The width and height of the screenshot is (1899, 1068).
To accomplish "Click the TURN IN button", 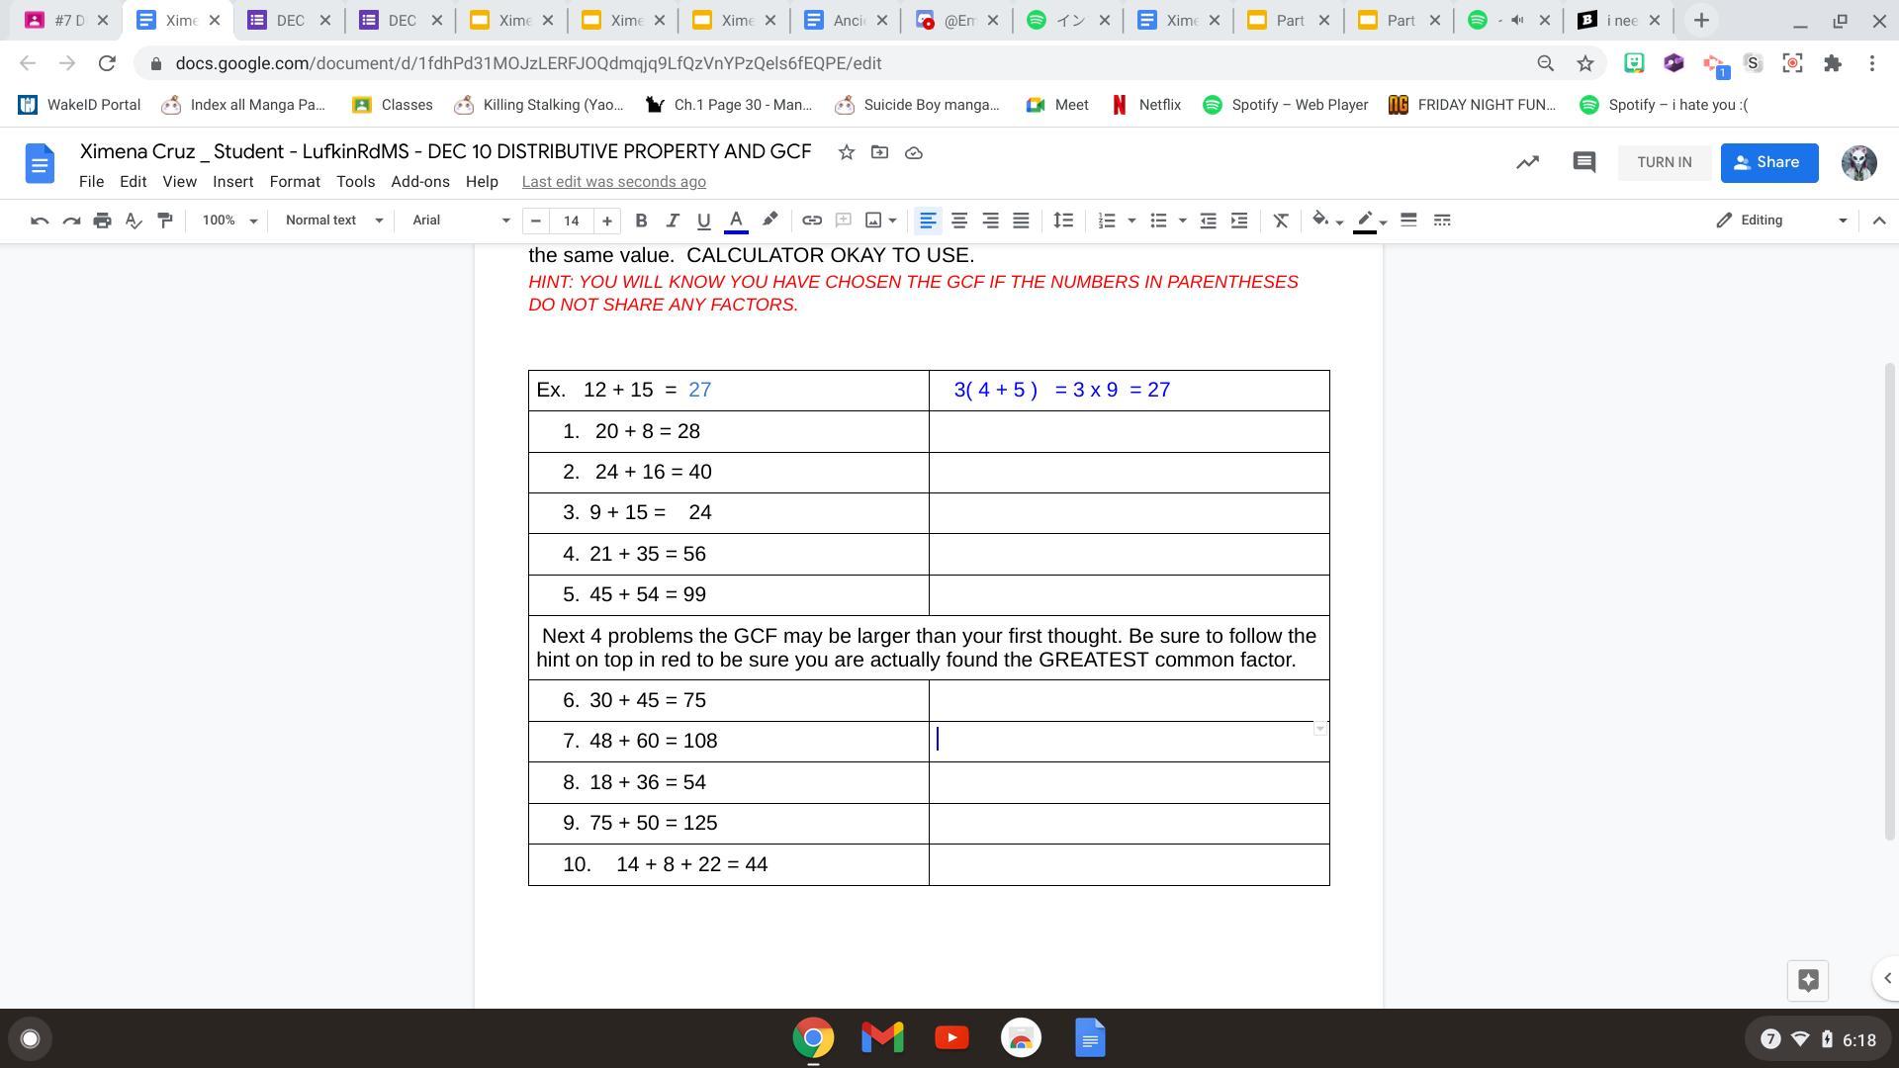I will (x=1664, y=162).
